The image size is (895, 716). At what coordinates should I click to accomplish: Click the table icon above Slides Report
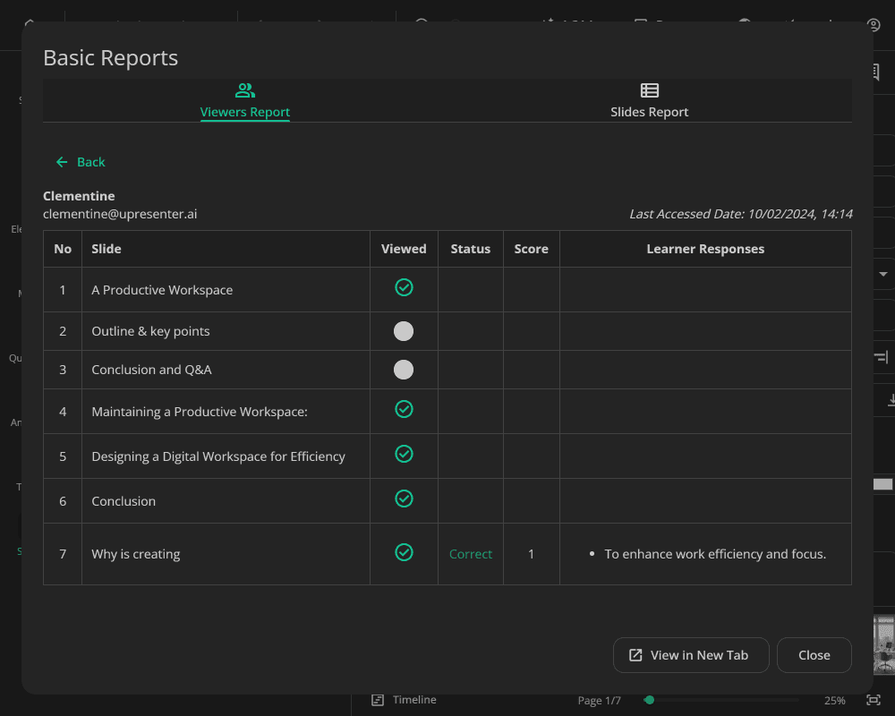pyautogui.click(x=650, y=90)
